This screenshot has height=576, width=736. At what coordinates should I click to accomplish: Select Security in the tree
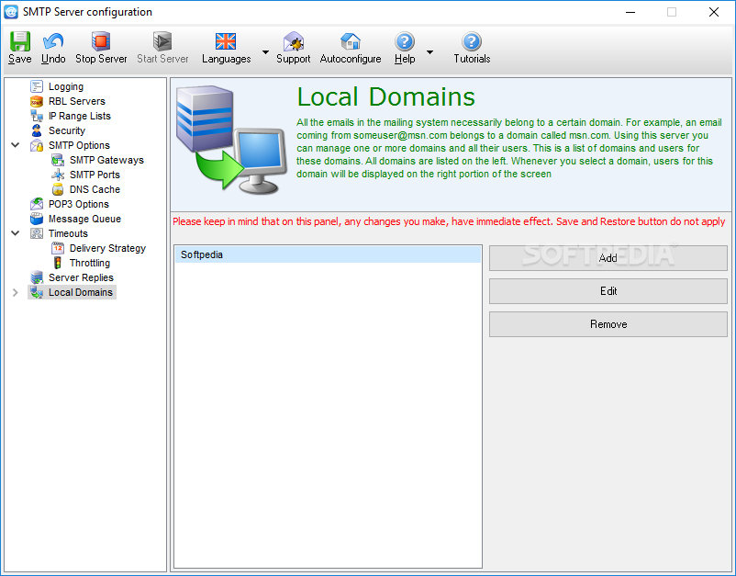click(67, 130)
